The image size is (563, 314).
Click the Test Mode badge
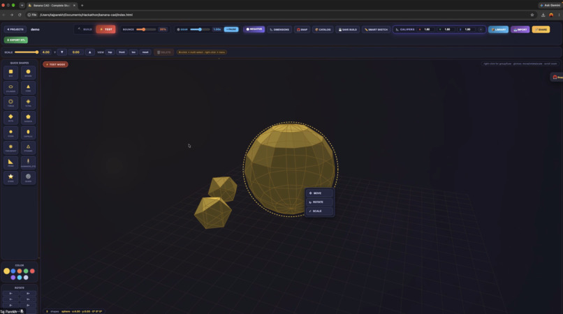pyautogui.click(x=55, y=65)
